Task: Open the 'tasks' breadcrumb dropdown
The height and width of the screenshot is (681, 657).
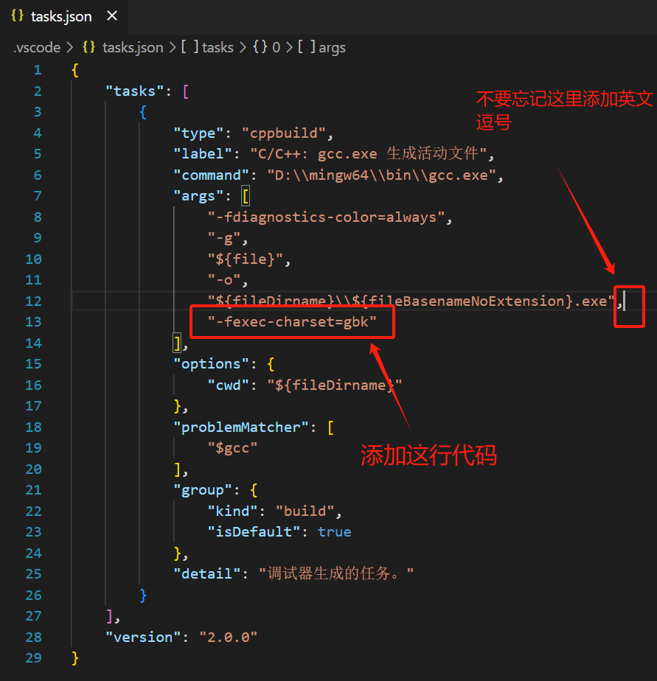Action: pos(218,47)
